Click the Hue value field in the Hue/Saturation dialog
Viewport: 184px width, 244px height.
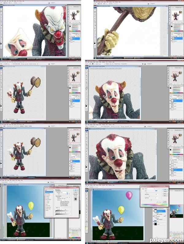tap(156, 191)
